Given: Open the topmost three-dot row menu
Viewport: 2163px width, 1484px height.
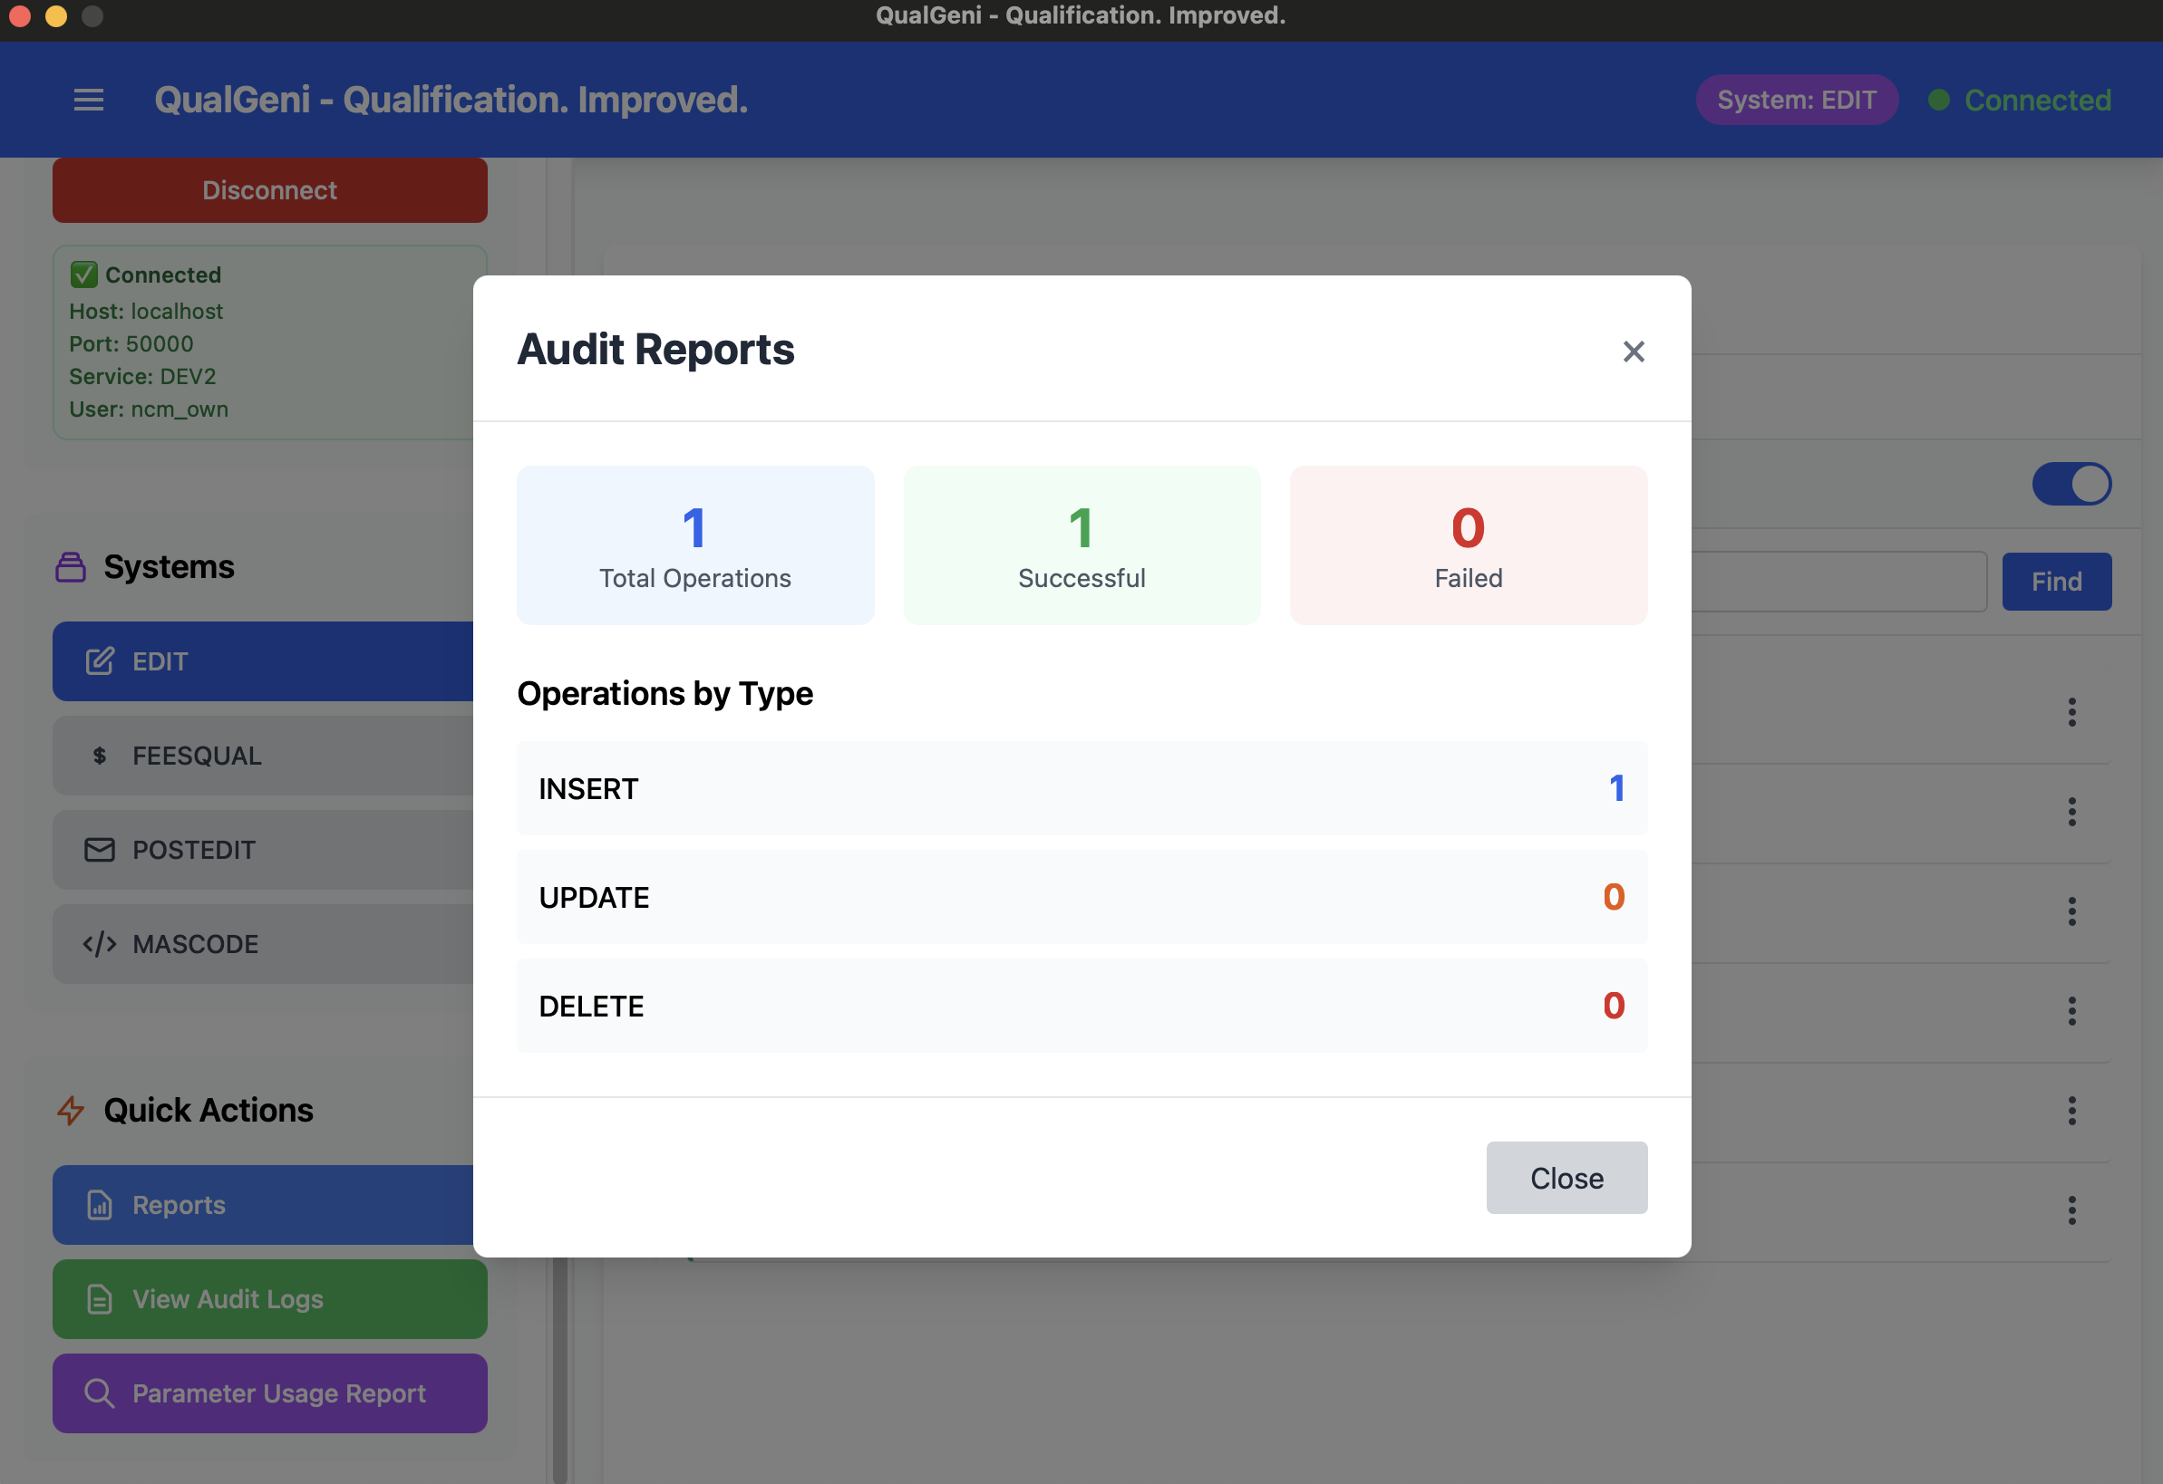Looking at the screenshot, I should pos(2071,713).
